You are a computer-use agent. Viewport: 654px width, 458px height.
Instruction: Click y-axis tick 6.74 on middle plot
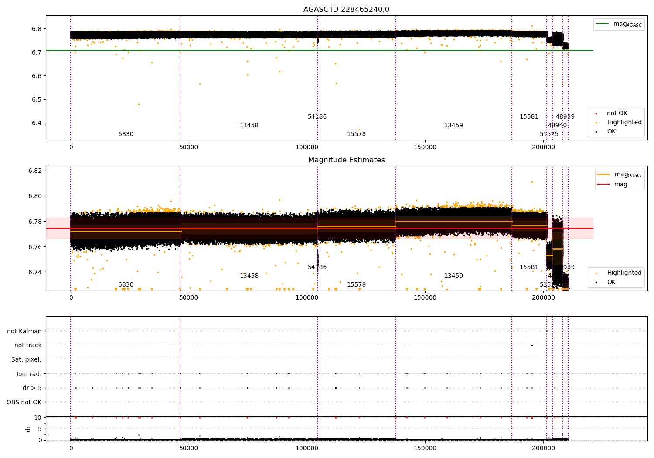(x=35, y=272)
